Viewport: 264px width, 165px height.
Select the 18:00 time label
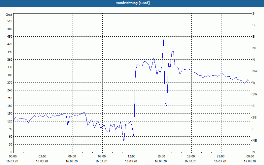pyautogui.click(x=191, y=156)
